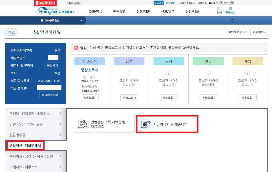This screenshot has width=272, height=172.
Task: Click the red alert speaker icon
Action: click(75, 47)
